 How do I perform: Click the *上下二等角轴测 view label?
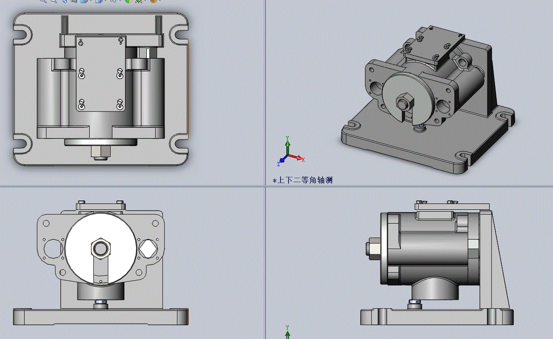click(303, 180)
